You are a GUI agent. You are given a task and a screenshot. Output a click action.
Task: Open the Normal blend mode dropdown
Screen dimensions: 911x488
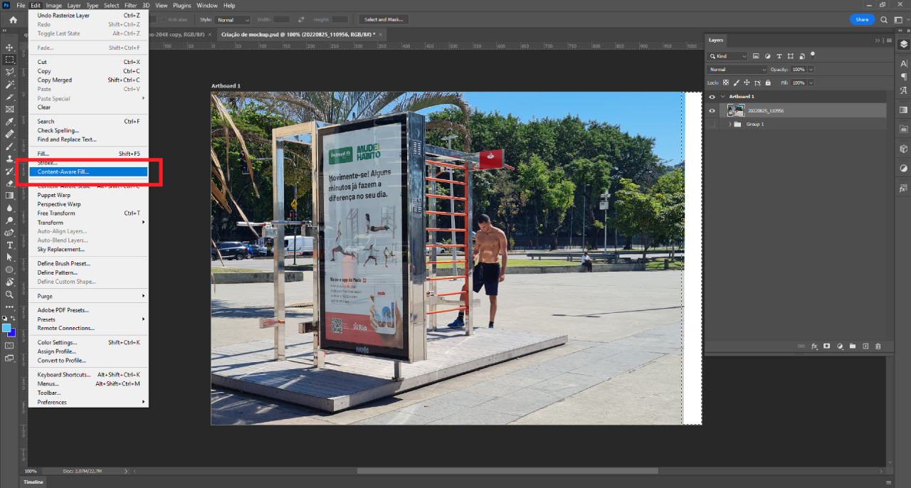737,70
